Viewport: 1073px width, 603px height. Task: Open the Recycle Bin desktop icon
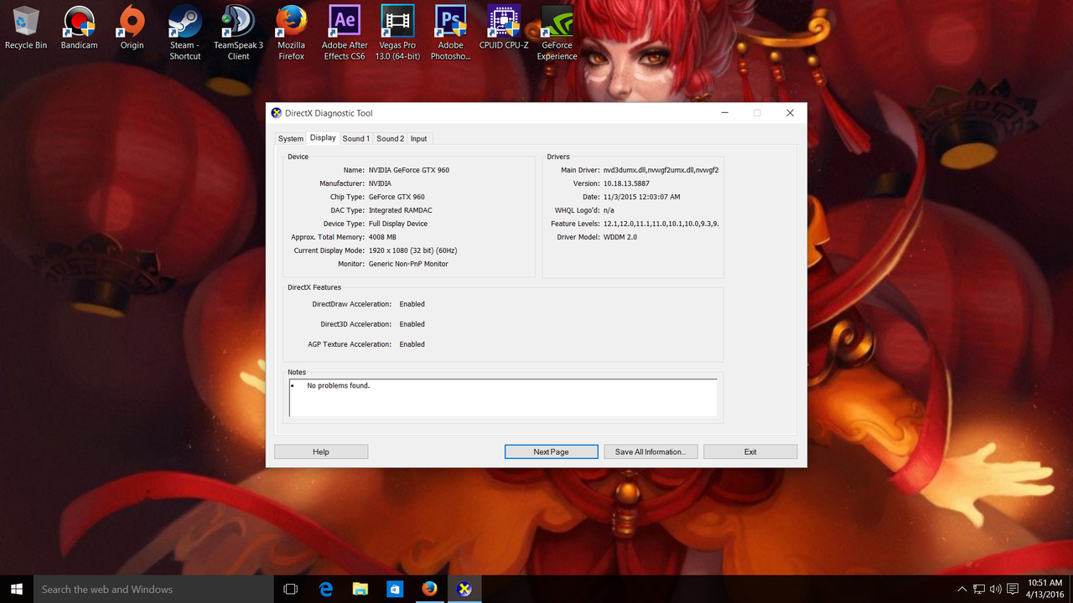tap(26, 28)
